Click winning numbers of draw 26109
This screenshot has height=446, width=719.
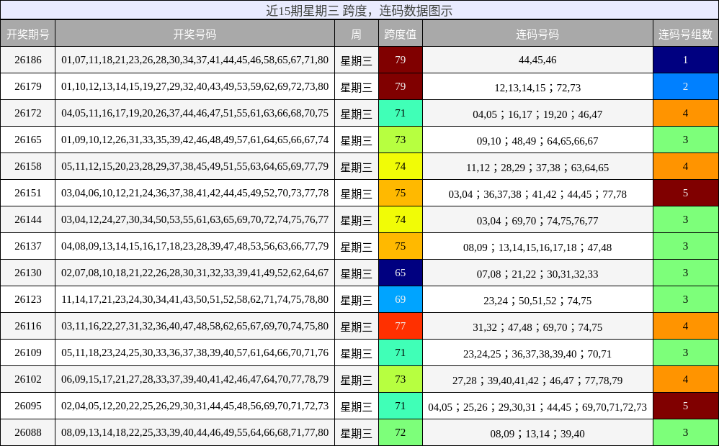coord(195,352)
